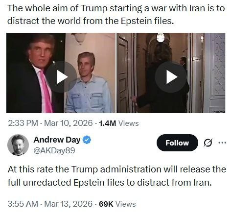
Task: Click the Andrew Day display name
Action: point(57,140)
